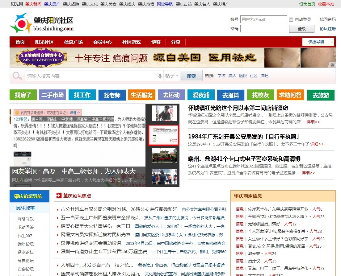Open 网络问政 in forum navigation
This screenshot has height=276, width=341.
(x=26, y=219)
